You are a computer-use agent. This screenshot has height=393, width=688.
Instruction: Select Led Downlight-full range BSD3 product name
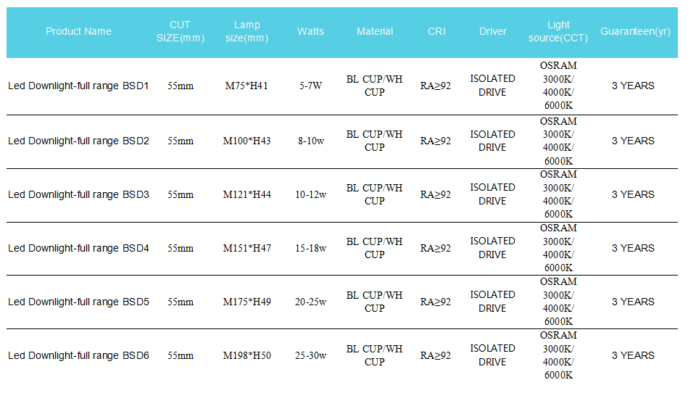coord(78,195)
